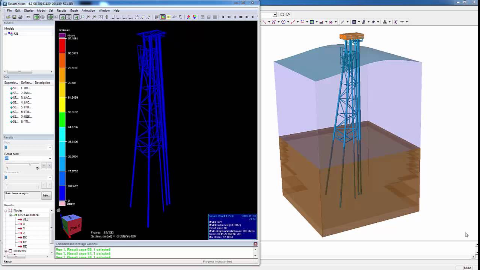
Task: Click the fit-to-window zoom icon
Action: (100, 17)
